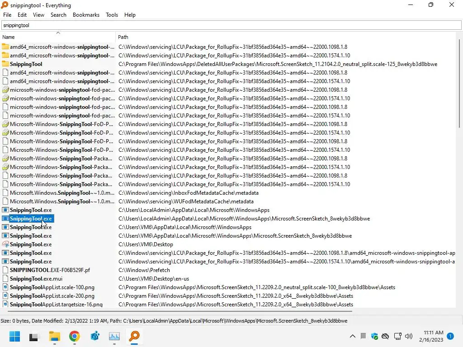Select Microsoft.Windows.SnippingTool file in InboxFodMetadataCache
Viewport: 463px width, 347px height.
tap(62, 193)
